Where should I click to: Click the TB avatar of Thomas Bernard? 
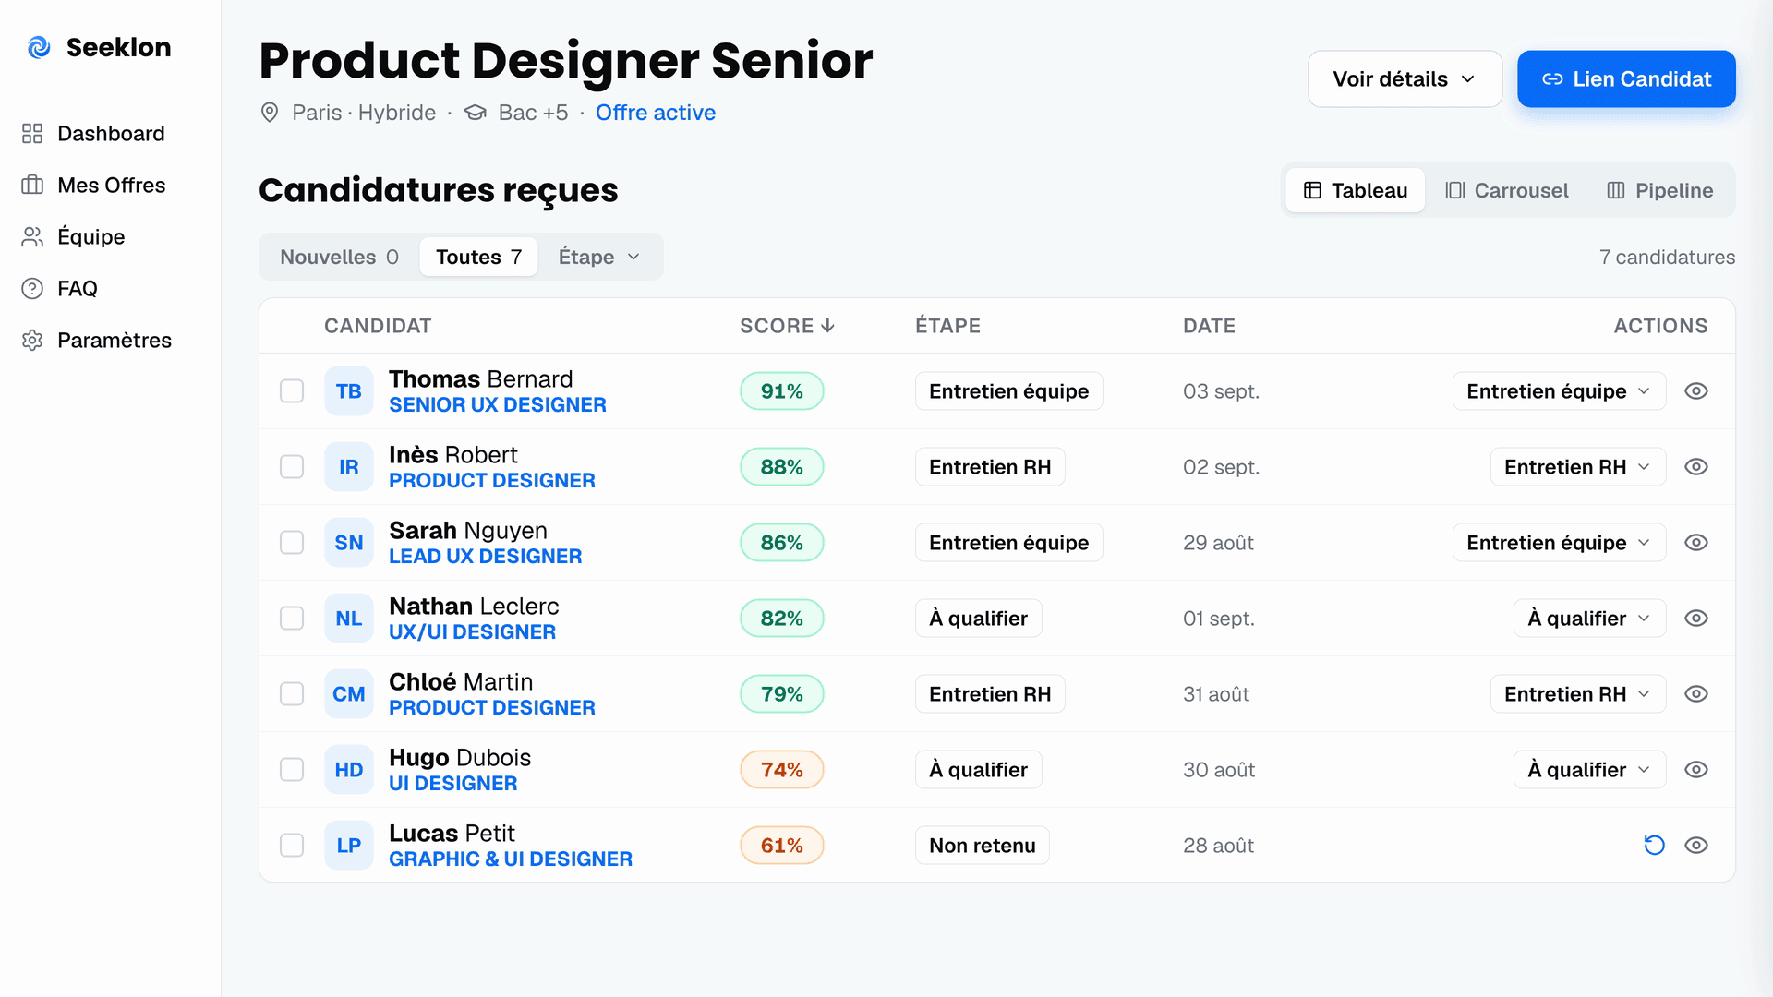point(349,391)
